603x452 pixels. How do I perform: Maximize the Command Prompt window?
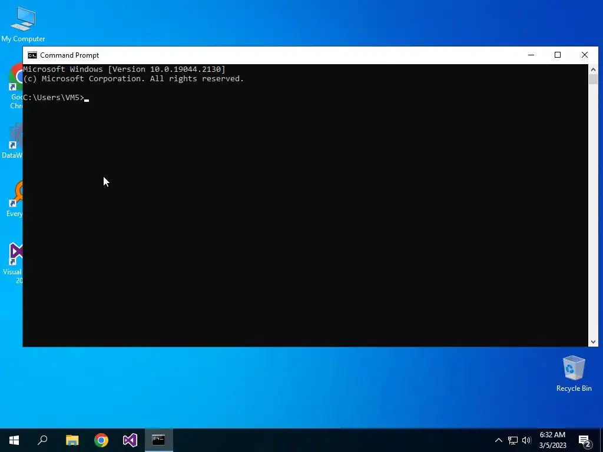558,55
